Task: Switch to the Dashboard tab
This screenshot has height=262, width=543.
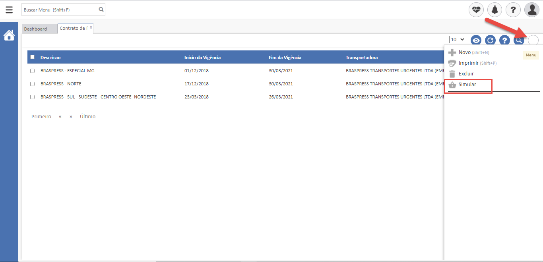Action: pos(35,29)
